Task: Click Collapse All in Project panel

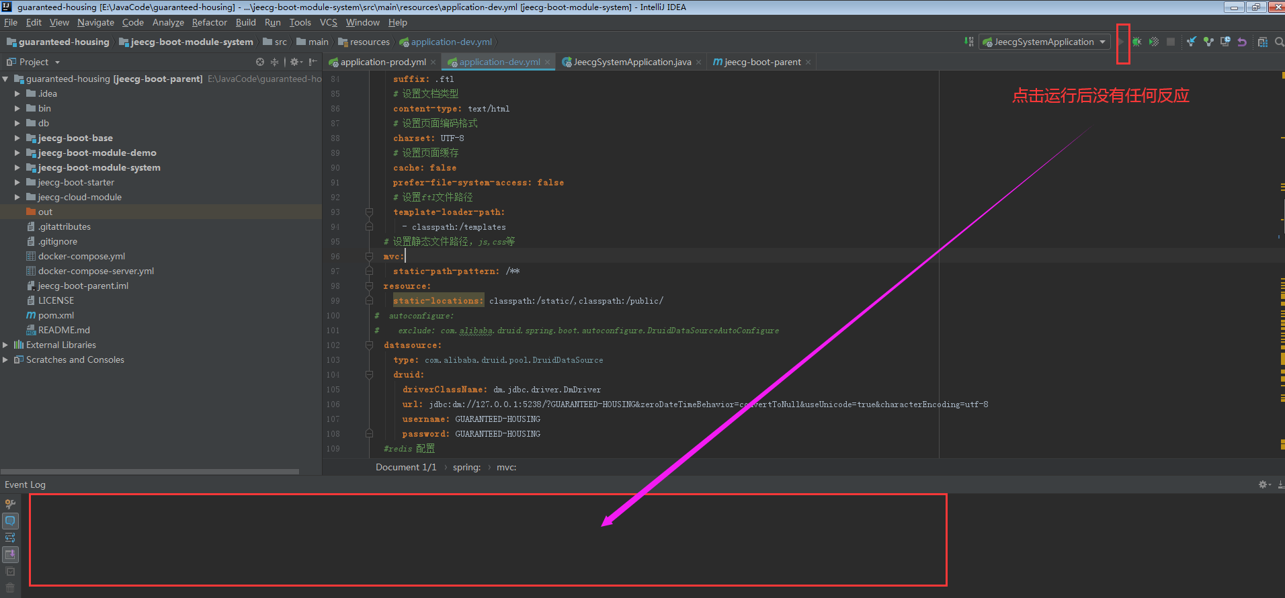Action: tap(274, 62)
